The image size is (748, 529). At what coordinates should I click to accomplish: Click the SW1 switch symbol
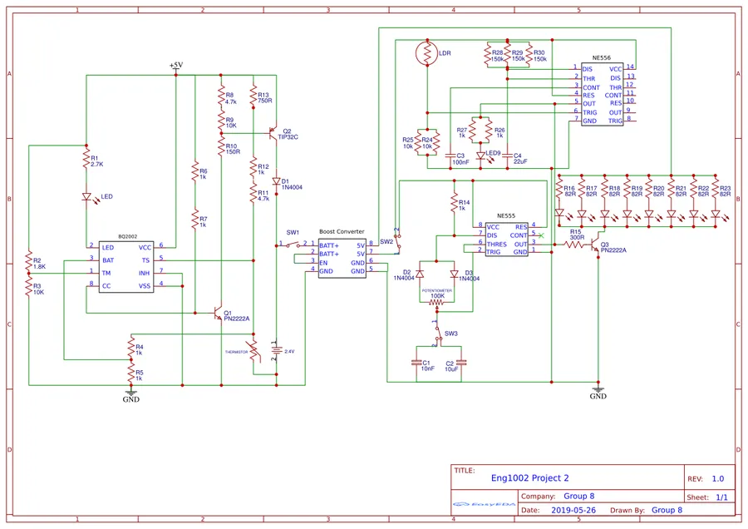coord(293,245)
